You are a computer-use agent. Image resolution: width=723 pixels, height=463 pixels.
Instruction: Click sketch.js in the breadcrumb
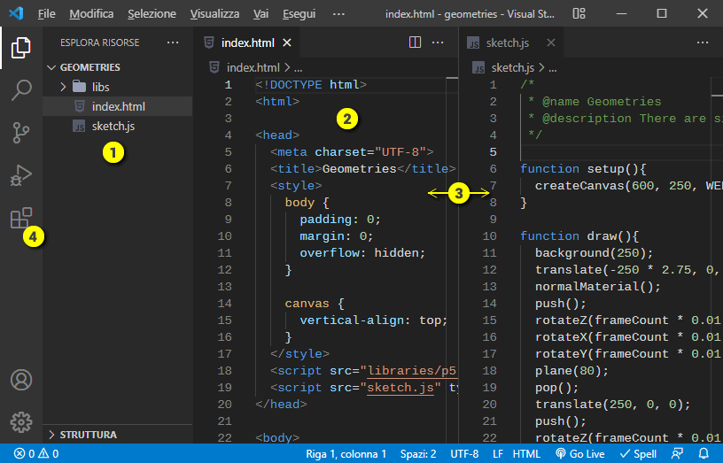512,67
